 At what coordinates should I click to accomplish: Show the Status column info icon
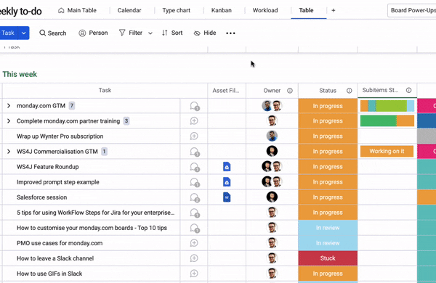[x=349, y=91]
